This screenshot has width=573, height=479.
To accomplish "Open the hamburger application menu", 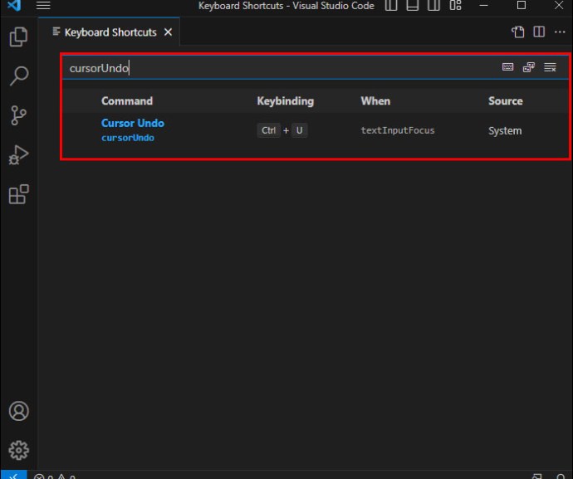I will click(43, 6).
